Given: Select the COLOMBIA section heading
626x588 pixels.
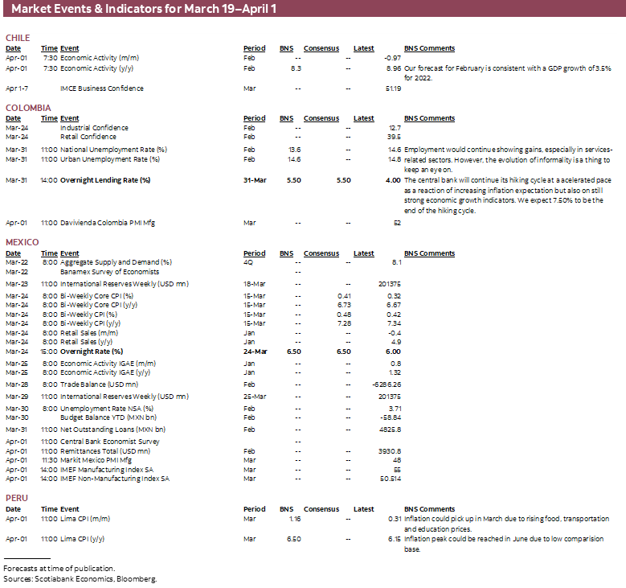Looking at the screenshot, I should pos(28,108).
